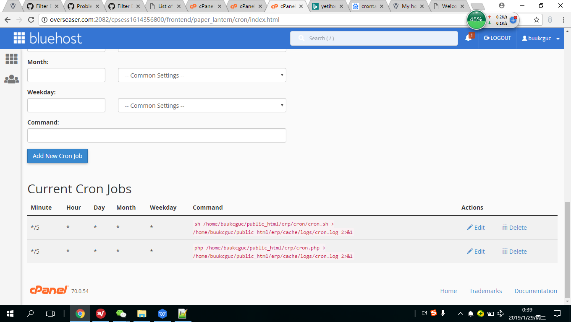Image resolution: width=571 pixels, height=322 pixels.
Task: Open the notifications bell icon
Action: [469, 38]
